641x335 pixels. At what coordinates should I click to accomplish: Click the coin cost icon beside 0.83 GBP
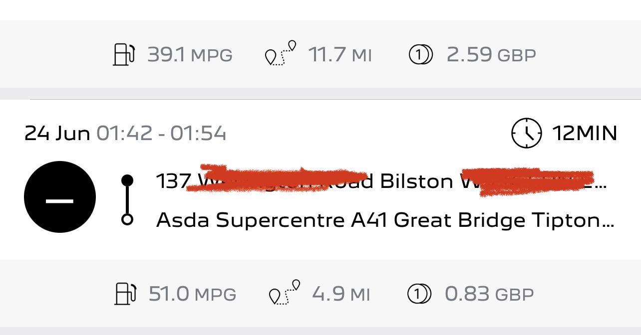(419, 294)
